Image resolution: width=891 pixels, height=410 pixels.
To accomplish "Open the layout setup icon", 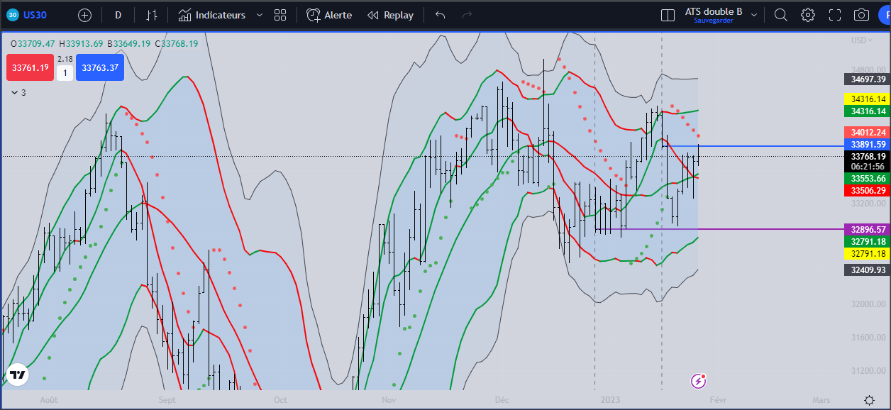I will click(x=668, y=15).
